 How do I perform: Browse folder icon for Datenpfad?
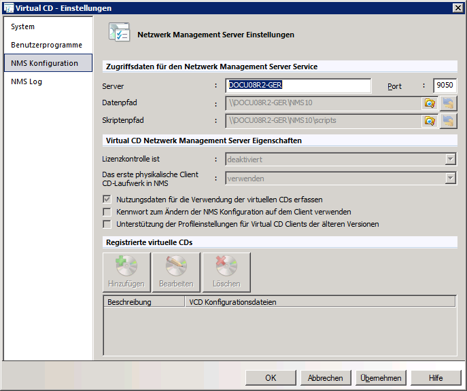click(x=430, y=103)
